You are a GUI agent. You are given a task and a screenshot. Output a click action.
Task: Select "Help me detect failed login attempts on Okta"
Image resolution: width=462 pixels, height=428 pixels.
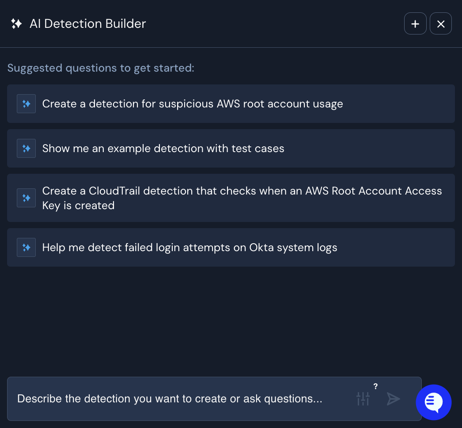coord(189,248)
